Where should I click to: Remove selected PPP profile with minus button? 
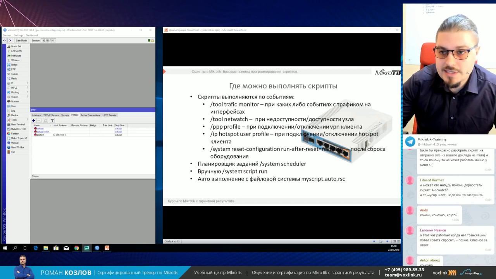(39, 121)
